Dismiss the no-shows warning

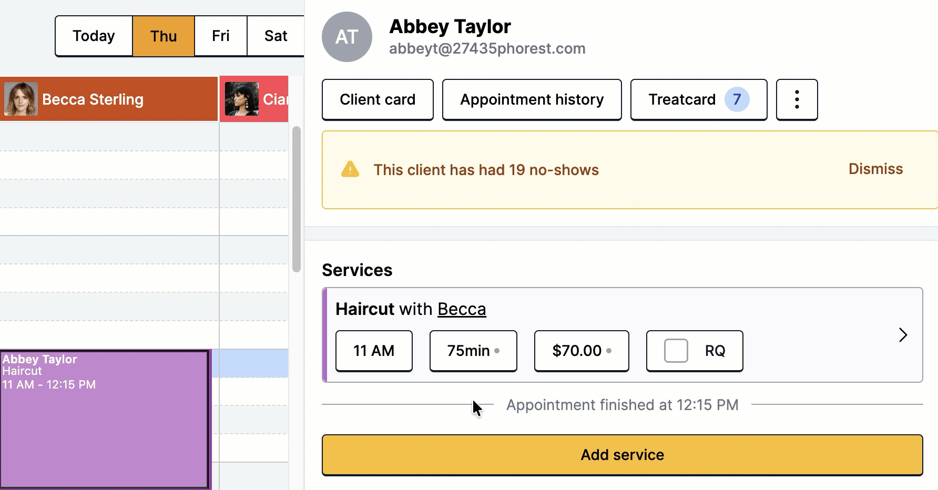click(x=875, y=169)
